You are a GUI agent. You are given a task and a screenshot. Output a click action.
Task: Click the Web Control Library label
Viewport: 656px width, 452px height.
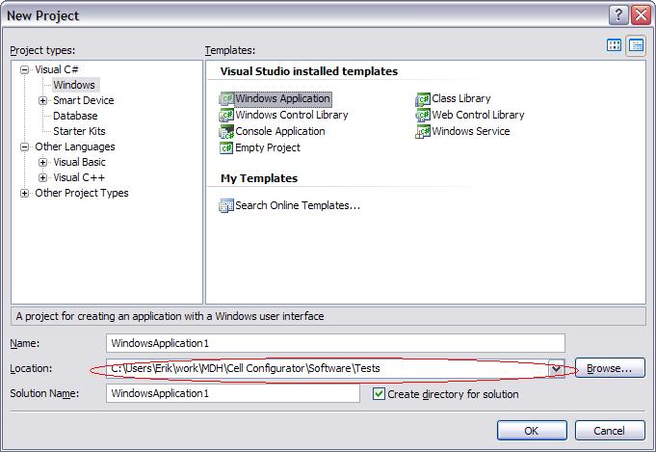(478, 115)
